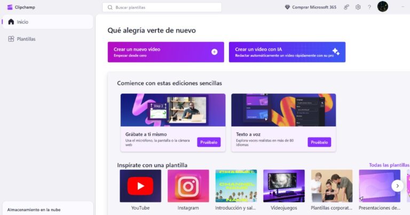Screen dimensions: 410x215
Task: Click Pruébalo for Grábate a ti mismo
Action: 209,142
